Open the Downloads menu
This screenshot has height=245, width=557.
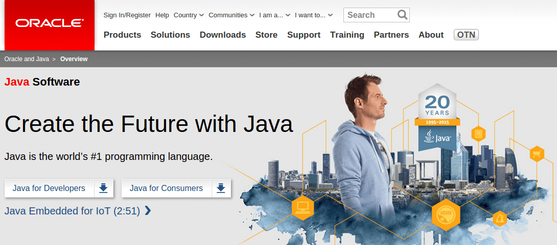[223, 35]
